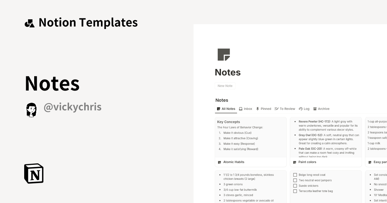Open the Log view using its clock icon
Image resolution: width=387 pixels, height=203 pixels.
pos(301,109)
